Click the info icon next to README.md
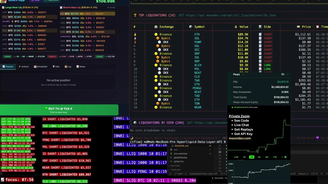 172,146
